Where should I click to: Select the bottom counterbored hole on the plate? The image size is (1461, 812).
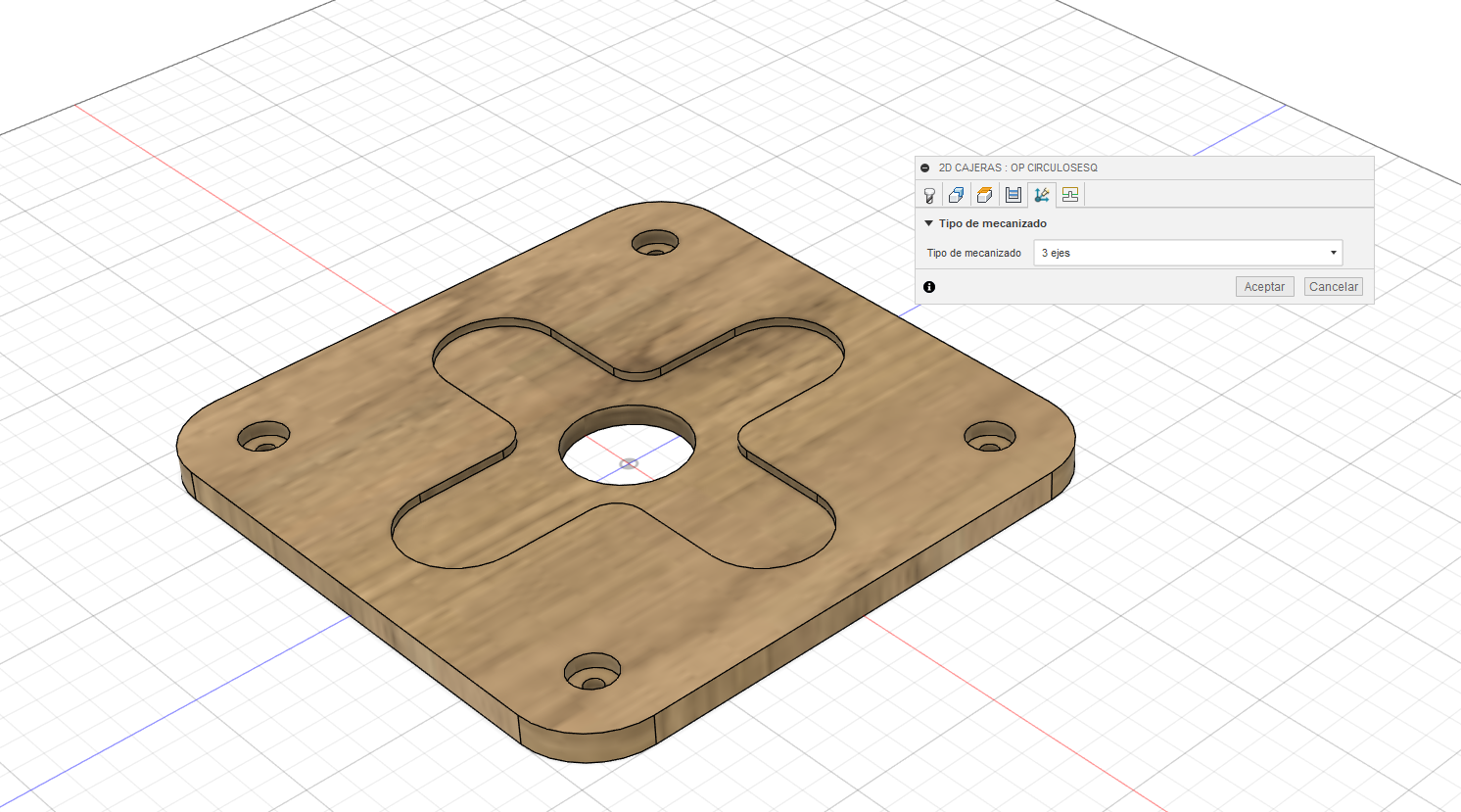[x=593, y=672]
